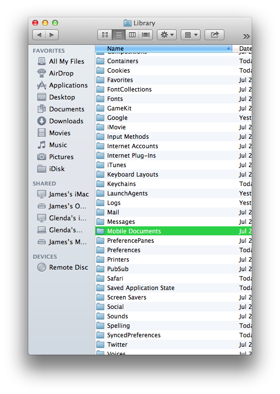Open Downloads in sidebar
The height and width of the screenshot is (394, 280).
[60, 121]
